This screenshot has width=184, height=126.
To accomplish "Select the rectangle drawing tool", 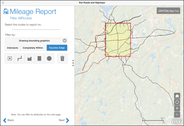I will (x=39, y=58).
